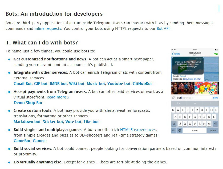Open the Gamee link
223x169 pixels.
39,141
